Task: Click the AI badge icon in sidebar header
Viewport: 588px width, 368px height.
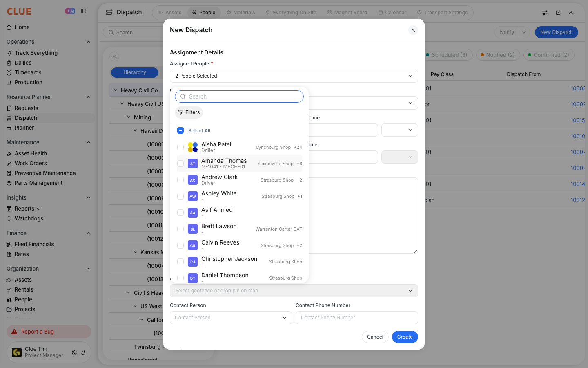Action: tap(70, 11)
